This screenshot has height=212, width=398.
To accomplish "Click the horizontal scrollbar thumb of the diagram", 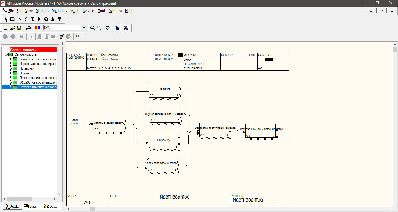I will click(x=92, y=209).
